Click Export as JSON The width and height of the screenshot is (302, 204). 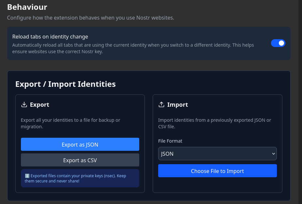[x=80, y=144]
